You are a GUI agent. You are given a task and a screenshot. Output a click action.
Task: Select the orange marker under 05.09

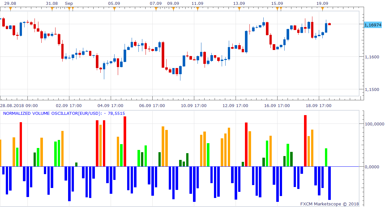115,9
